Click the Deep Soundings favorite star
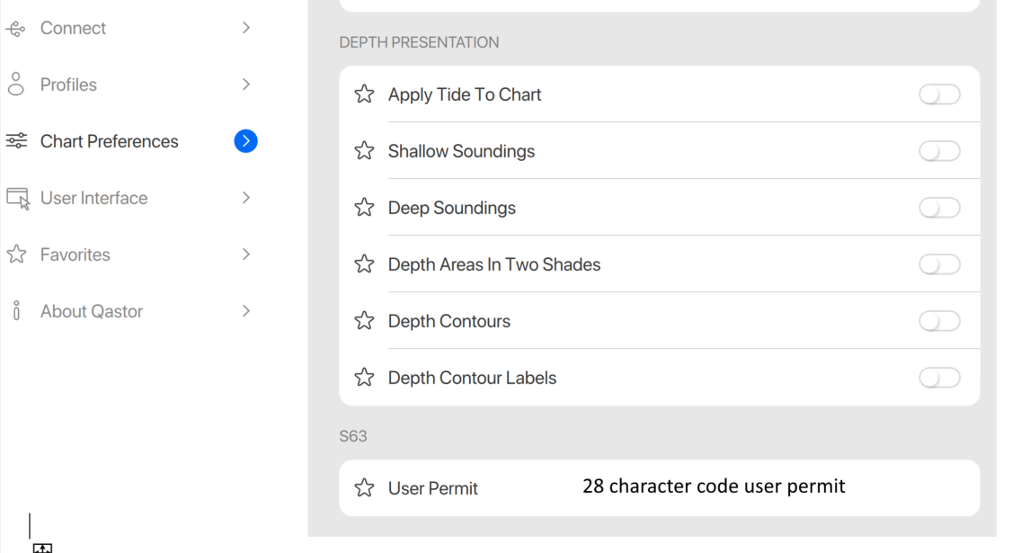This screenshot has width=1021, height=553. [364, 208]
